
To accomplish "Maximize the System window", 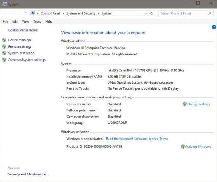I will point(198,3).
